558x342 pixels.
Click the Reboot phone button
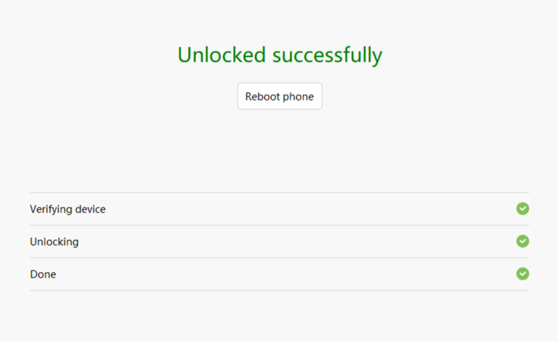[280, 96]
